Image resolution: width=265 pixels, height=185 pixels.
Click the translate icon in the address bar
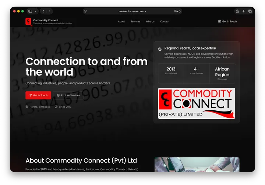click(x=176, y=11)
